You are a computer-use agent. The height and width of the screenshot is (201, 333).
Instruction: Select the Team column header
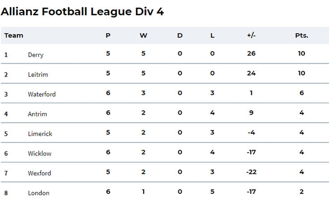[x=14, y=35]
